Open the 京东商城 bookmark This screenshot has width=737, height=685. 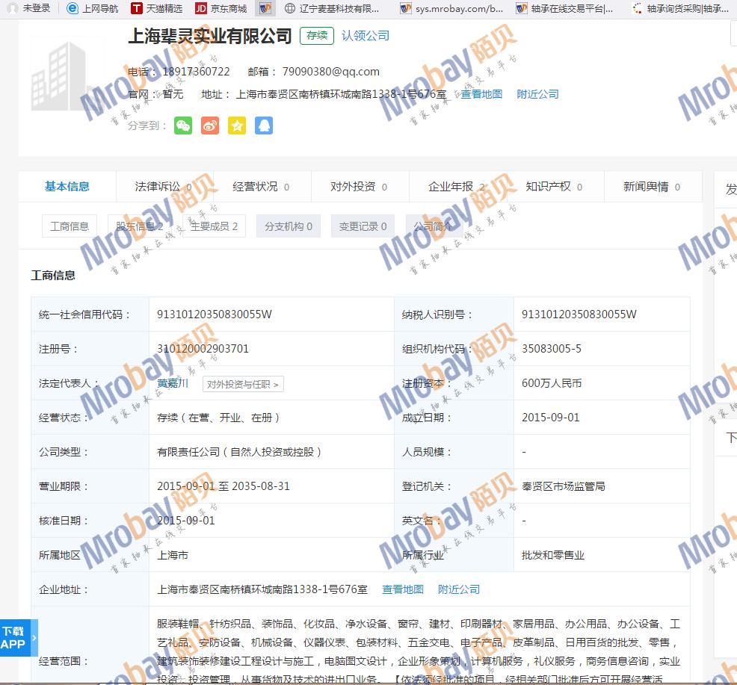click(x=221, y=9)
